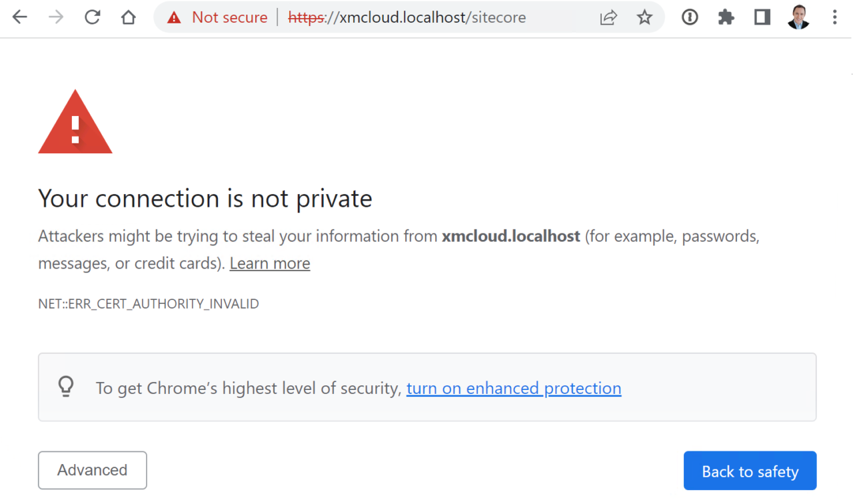The image size is (853, 502).
Task: Click the reload page icon
Action: click(92, 17)
